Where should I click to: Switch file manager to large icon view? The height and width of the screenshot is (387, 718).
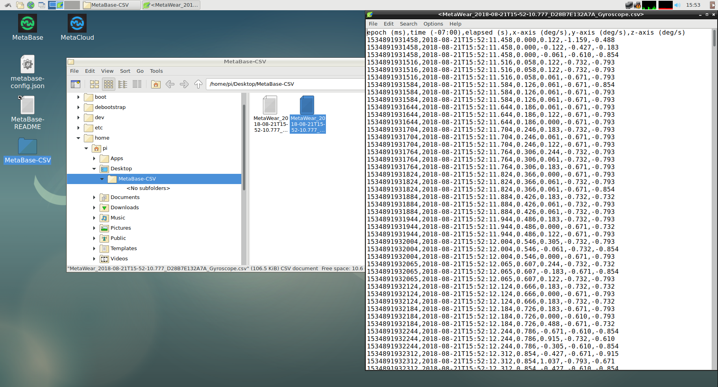[94, 84]
